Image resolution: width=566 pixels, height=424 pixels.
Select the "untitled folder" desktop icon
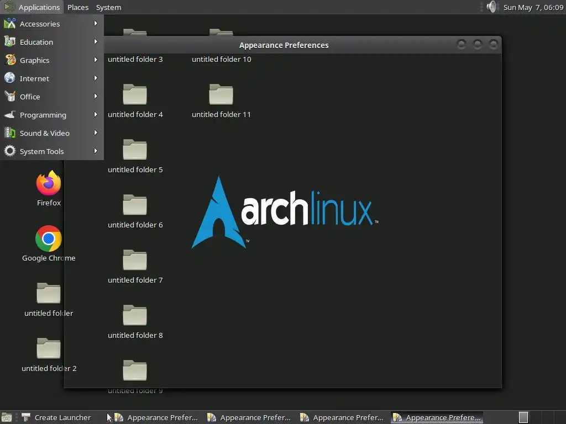pyautogui.click(x=49, y=293)
